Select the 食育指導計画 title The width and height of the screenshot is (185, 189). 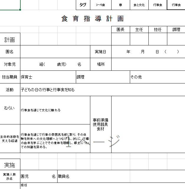pos(93,19)
